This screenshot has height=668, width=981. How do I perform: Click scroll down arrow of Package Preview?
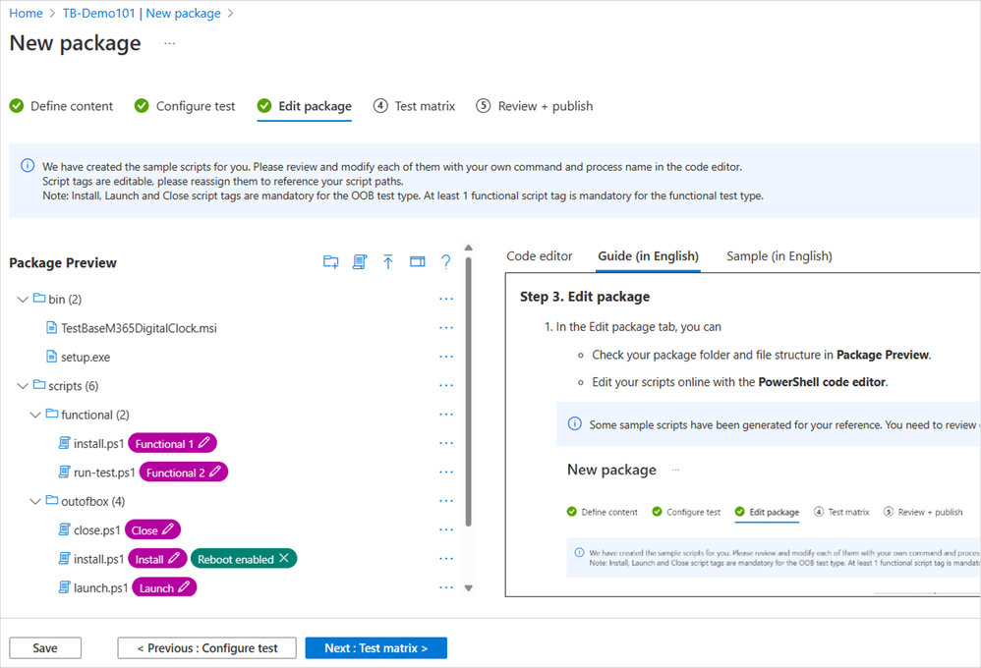click(469, 588)
